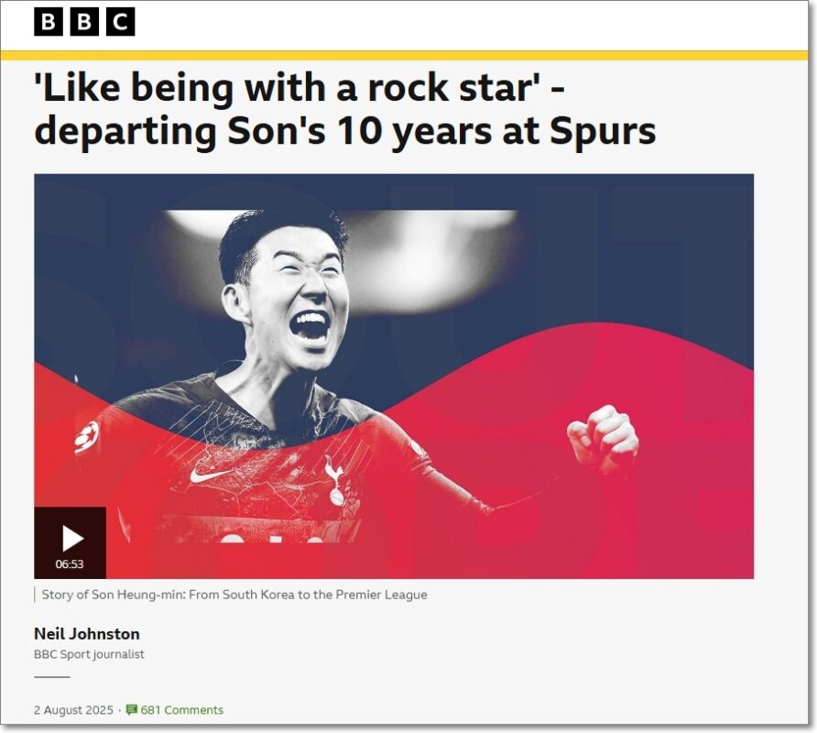Click the video caption about South Korea
The height and width of the screenshot is (733, 817).
coord(234,595)
